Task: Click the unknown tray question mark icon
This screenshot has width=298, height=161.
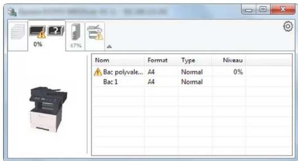Action: click(55, 31)
